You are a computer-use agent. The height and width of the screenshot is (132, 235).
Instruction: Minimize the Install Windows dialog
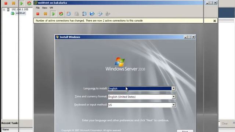[185, 37]
